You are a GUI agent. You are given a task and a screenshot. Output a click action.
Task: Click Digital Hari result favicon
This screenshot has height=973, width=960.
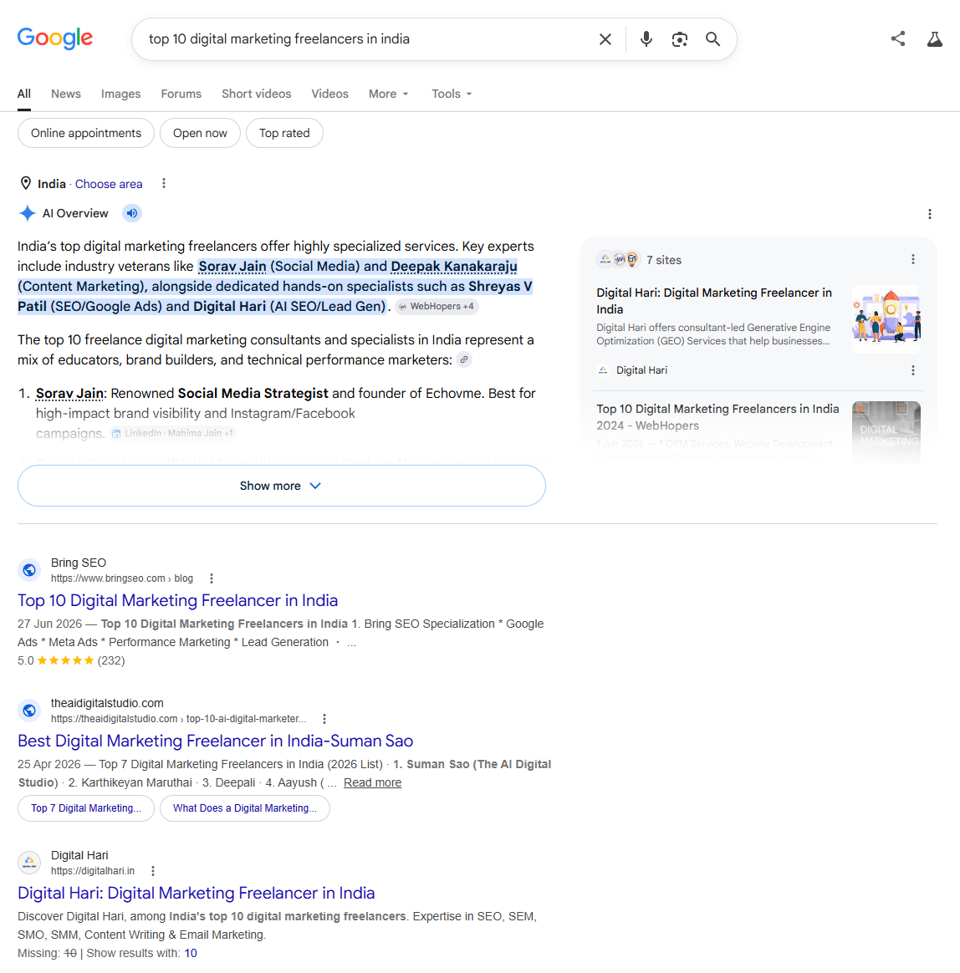pos(29,863)
